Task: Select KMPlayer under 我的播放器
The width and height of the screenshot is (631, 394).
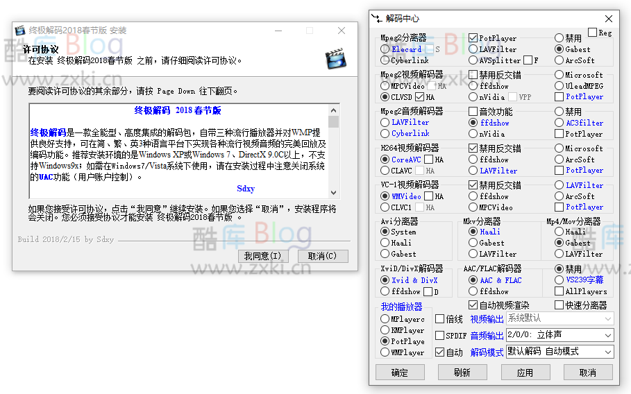Action: coord(385,330)
